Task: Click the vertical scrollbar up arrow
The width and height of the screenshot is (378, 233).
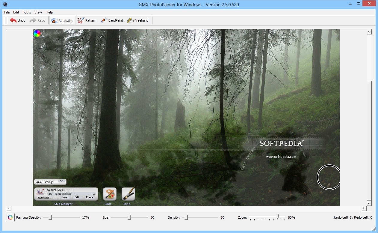Action: tap(369, 32)
